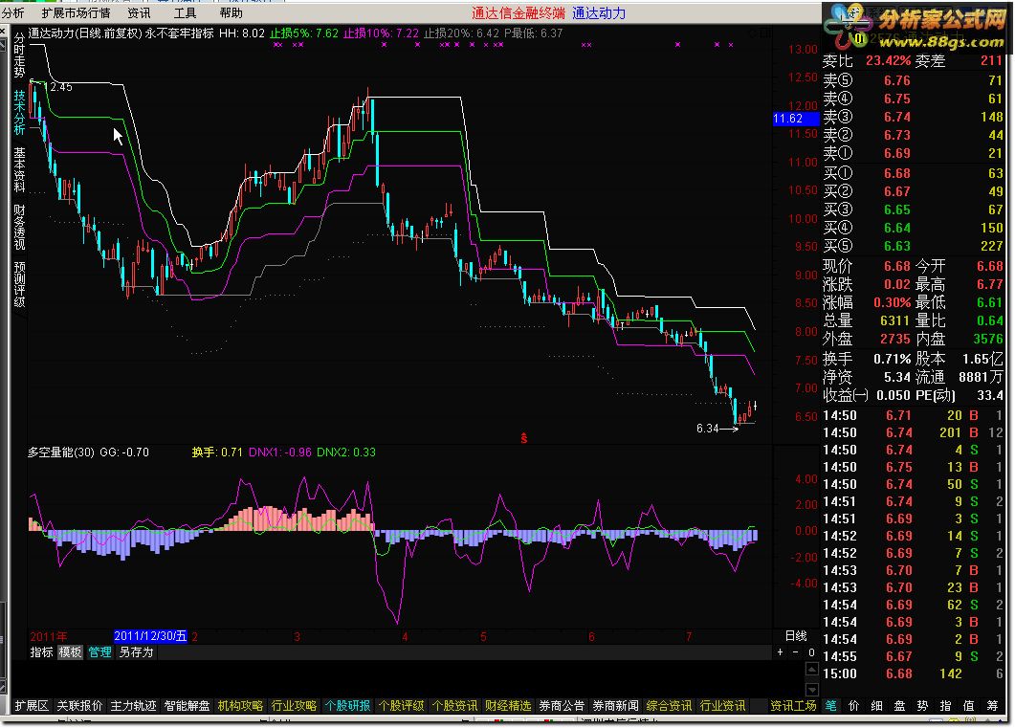Open the 个股资讯 bottom tab

pyautogui.click(x=454, y=705)
